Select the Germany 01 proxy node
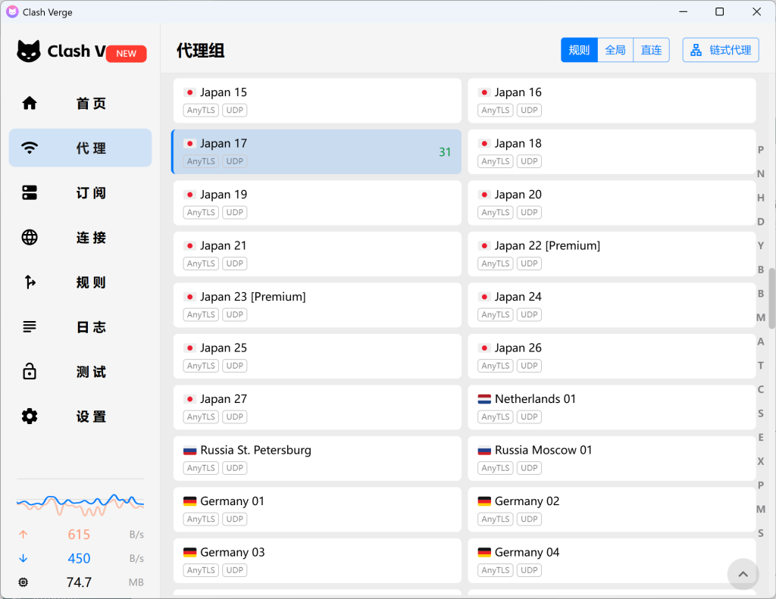 [318, 510]
